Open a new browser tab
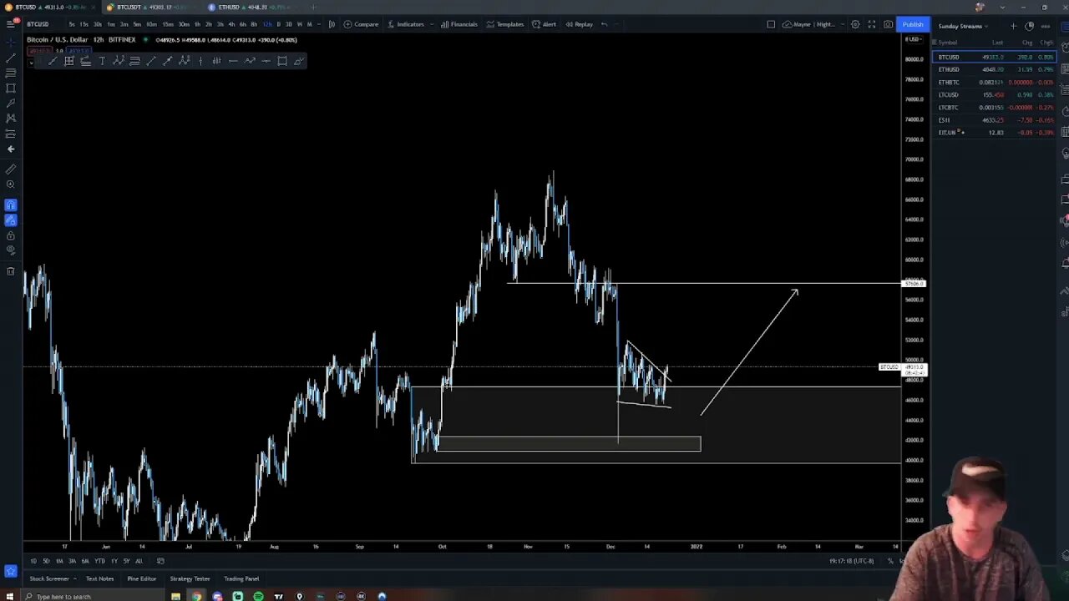Screen dimensions: 1069x601 coord(313,7)
